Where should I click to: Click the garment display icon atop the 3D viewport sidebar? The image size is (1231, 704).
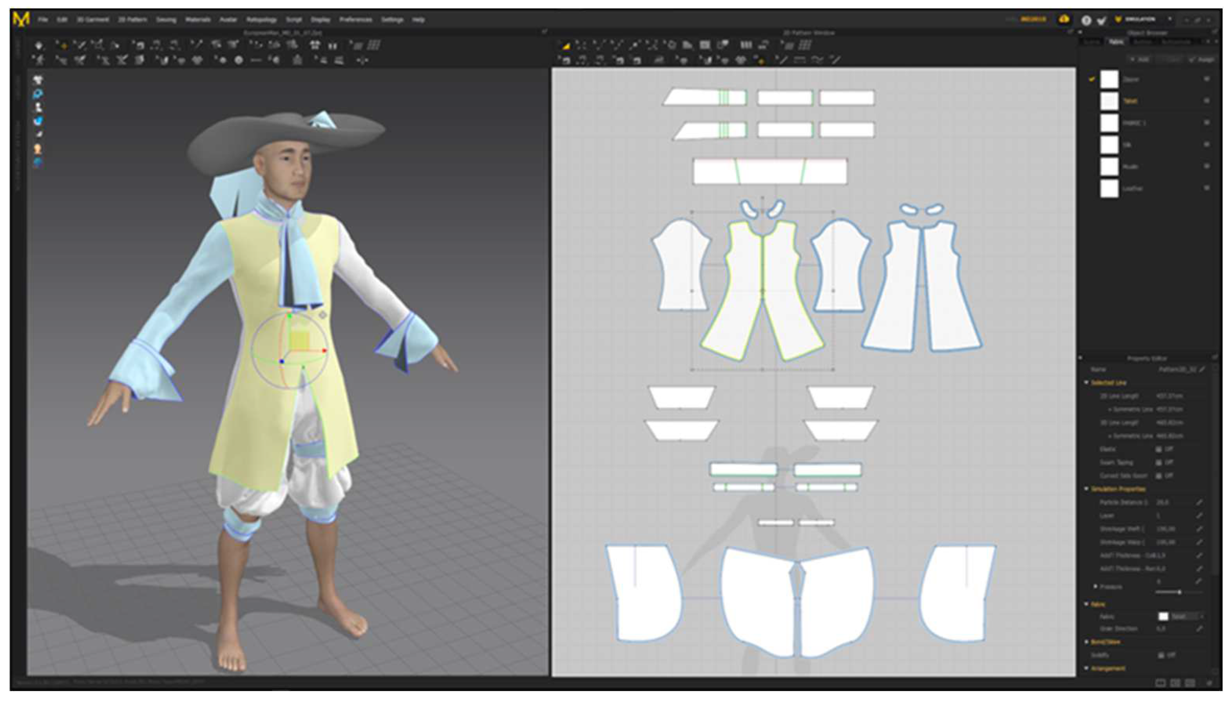38,80
